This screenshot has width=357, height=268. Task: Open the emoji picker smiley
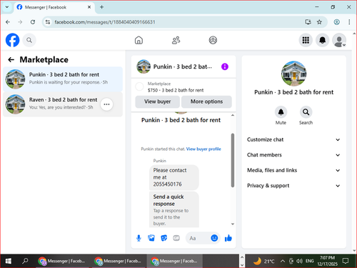point(214,238)
